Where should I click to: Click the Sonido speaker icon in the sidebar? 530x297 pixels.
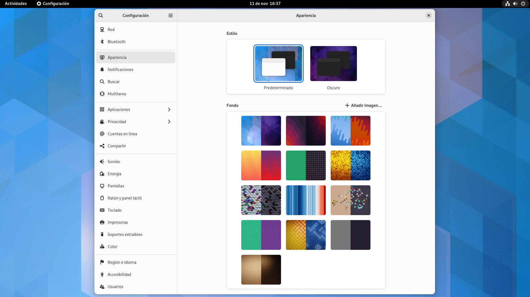tap(102, 162)
